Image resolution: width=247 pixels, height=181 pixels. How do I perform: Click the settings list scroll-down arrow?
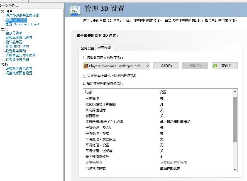(235, 169)
